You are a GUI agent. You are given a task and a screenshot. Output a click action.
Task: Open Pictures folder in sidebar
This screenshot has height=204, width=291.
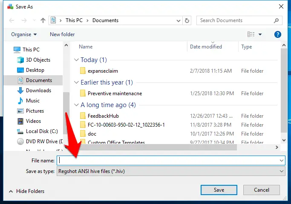30,110
